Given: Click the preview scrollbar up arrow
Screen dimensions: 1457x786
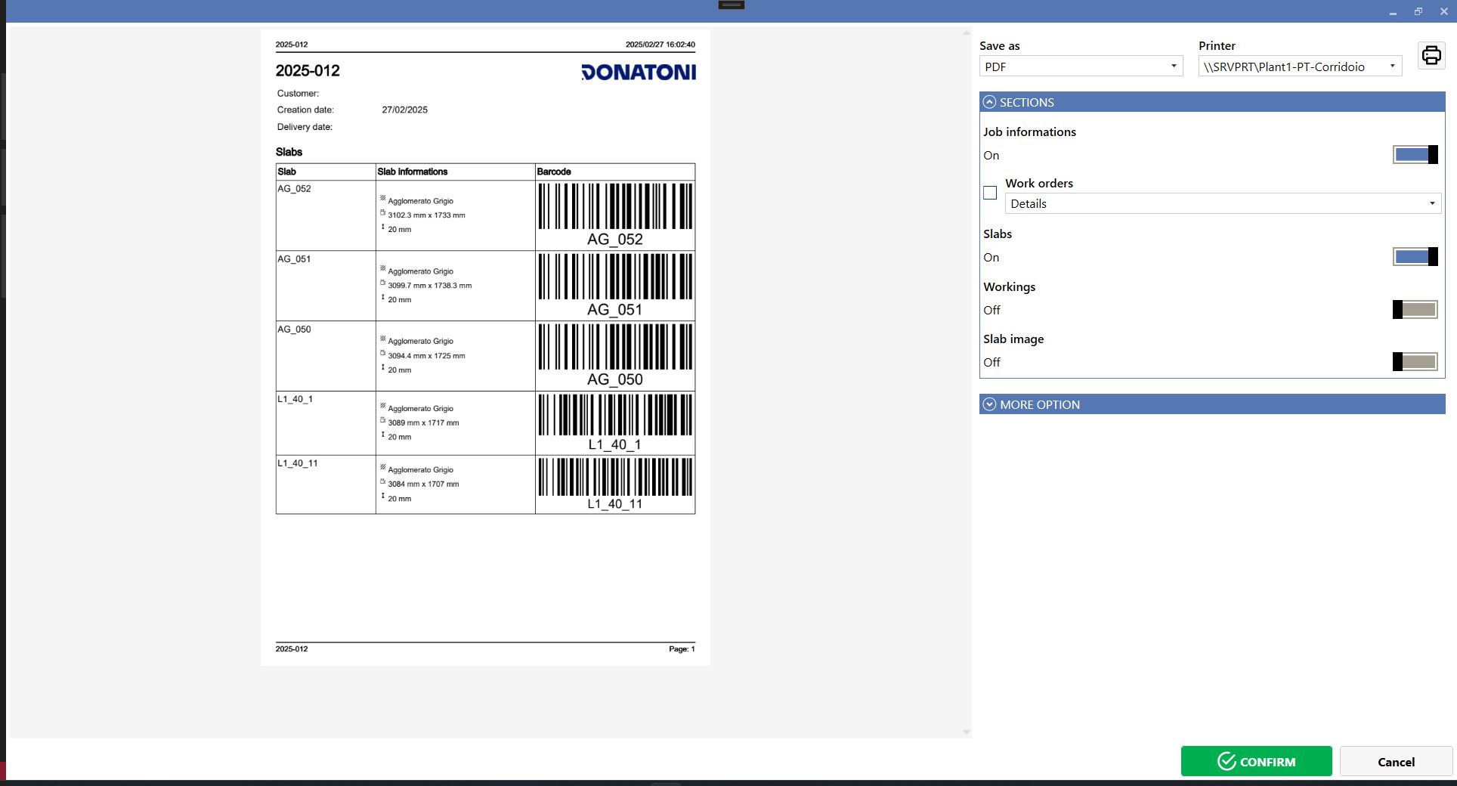Looking at the screenshot, I should [966, 33].
